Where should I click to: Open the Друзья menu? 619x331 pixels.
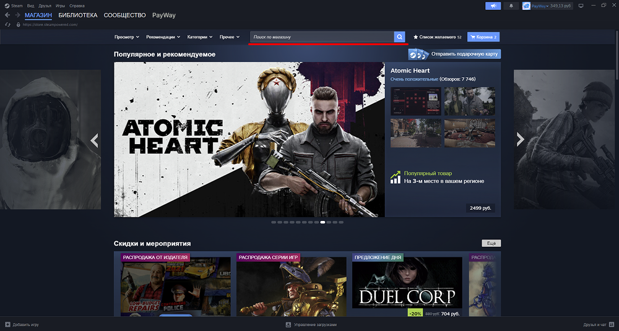click(x=45, y=6)
